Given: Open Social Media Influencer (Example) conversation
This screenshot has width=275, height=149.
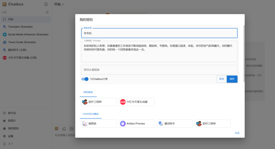Looking at the screenshot, I should 26,34.
